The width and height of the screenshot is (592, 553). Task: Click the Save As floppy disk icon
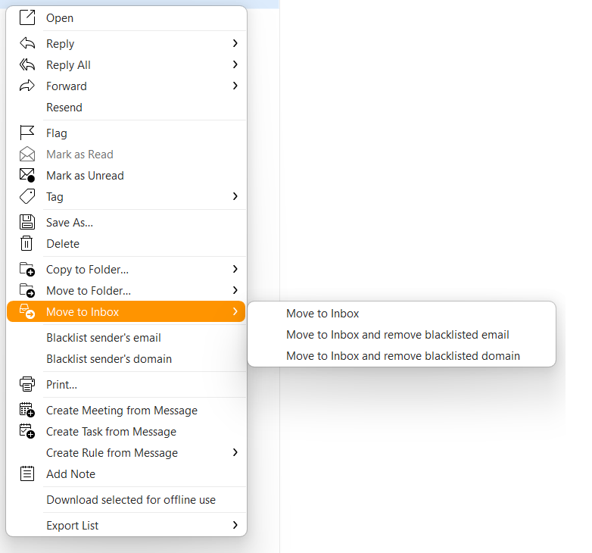point(27,222)
